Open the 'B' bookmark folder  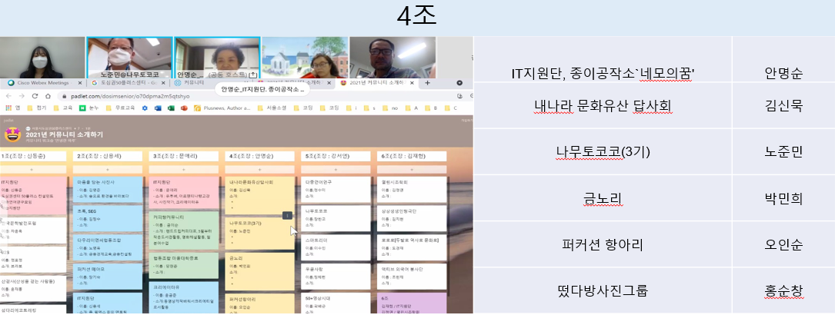tap(431, 108)
